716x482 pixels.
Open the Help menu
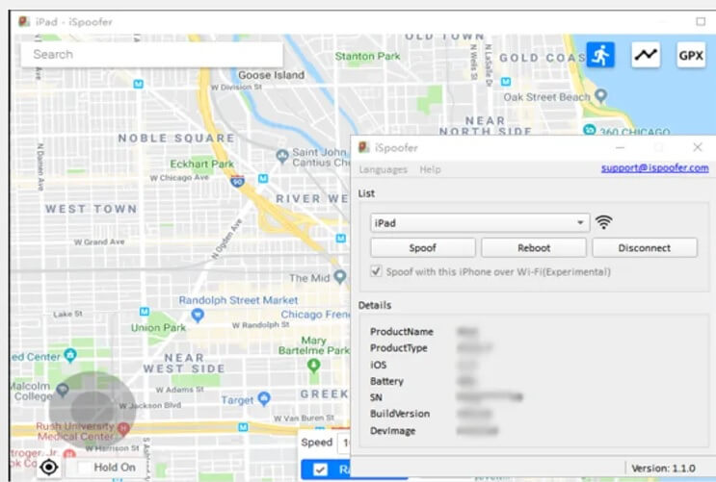[x=430, y=169]
